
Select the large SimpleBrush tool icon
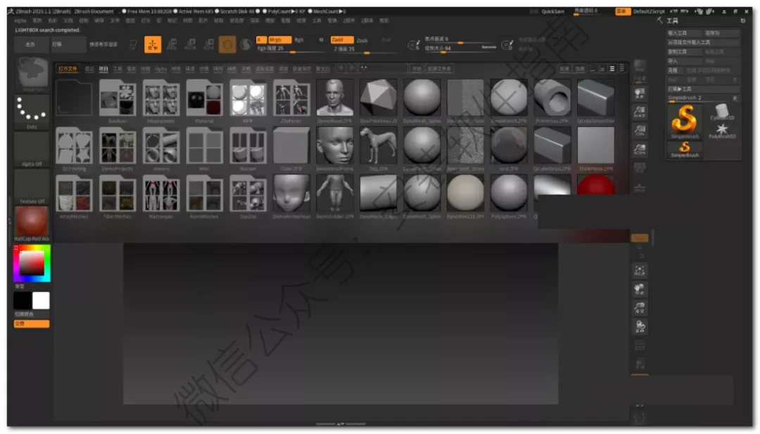(x=685, y=121)
